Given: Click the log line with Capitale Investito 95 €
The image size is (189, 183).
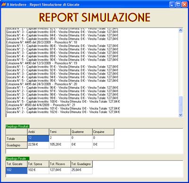Looking at the screenshot, I should click(x=62, y=80).
